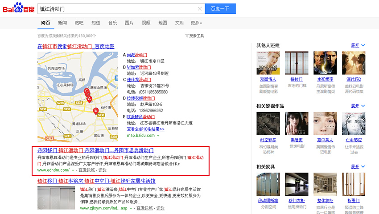The width and height of the screenshot is (379, 214).
Task: Expand the www.edhdm.com dropdown arrow
Action: pos(73,170)
